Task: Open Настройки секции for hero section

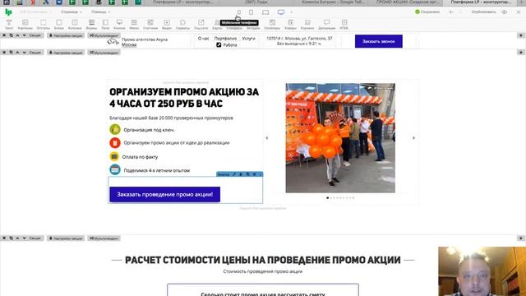Action: [x=66, y=53]
